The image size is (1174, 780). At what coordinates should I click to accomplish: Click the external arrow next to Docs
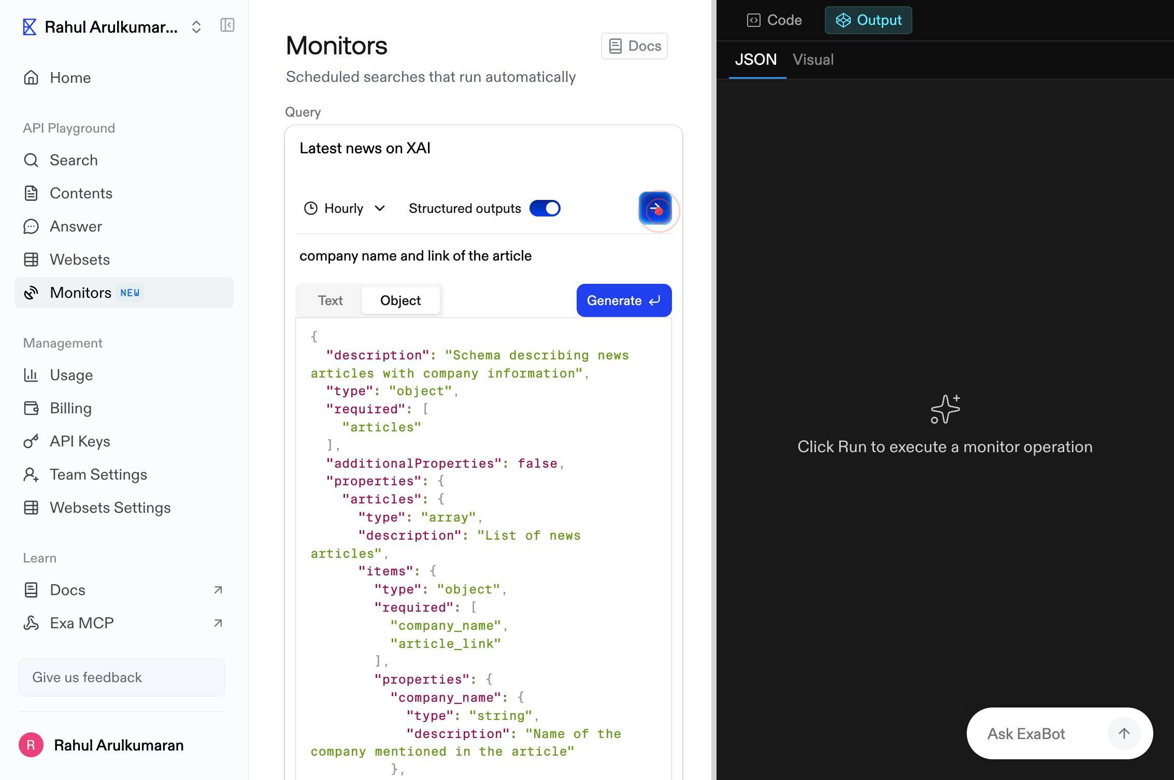pos(218,590)
